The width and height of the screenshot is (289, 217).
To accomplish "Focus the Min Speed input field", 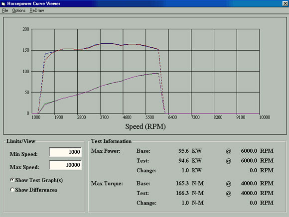I will pyautogui.click(x=65, y=152).
